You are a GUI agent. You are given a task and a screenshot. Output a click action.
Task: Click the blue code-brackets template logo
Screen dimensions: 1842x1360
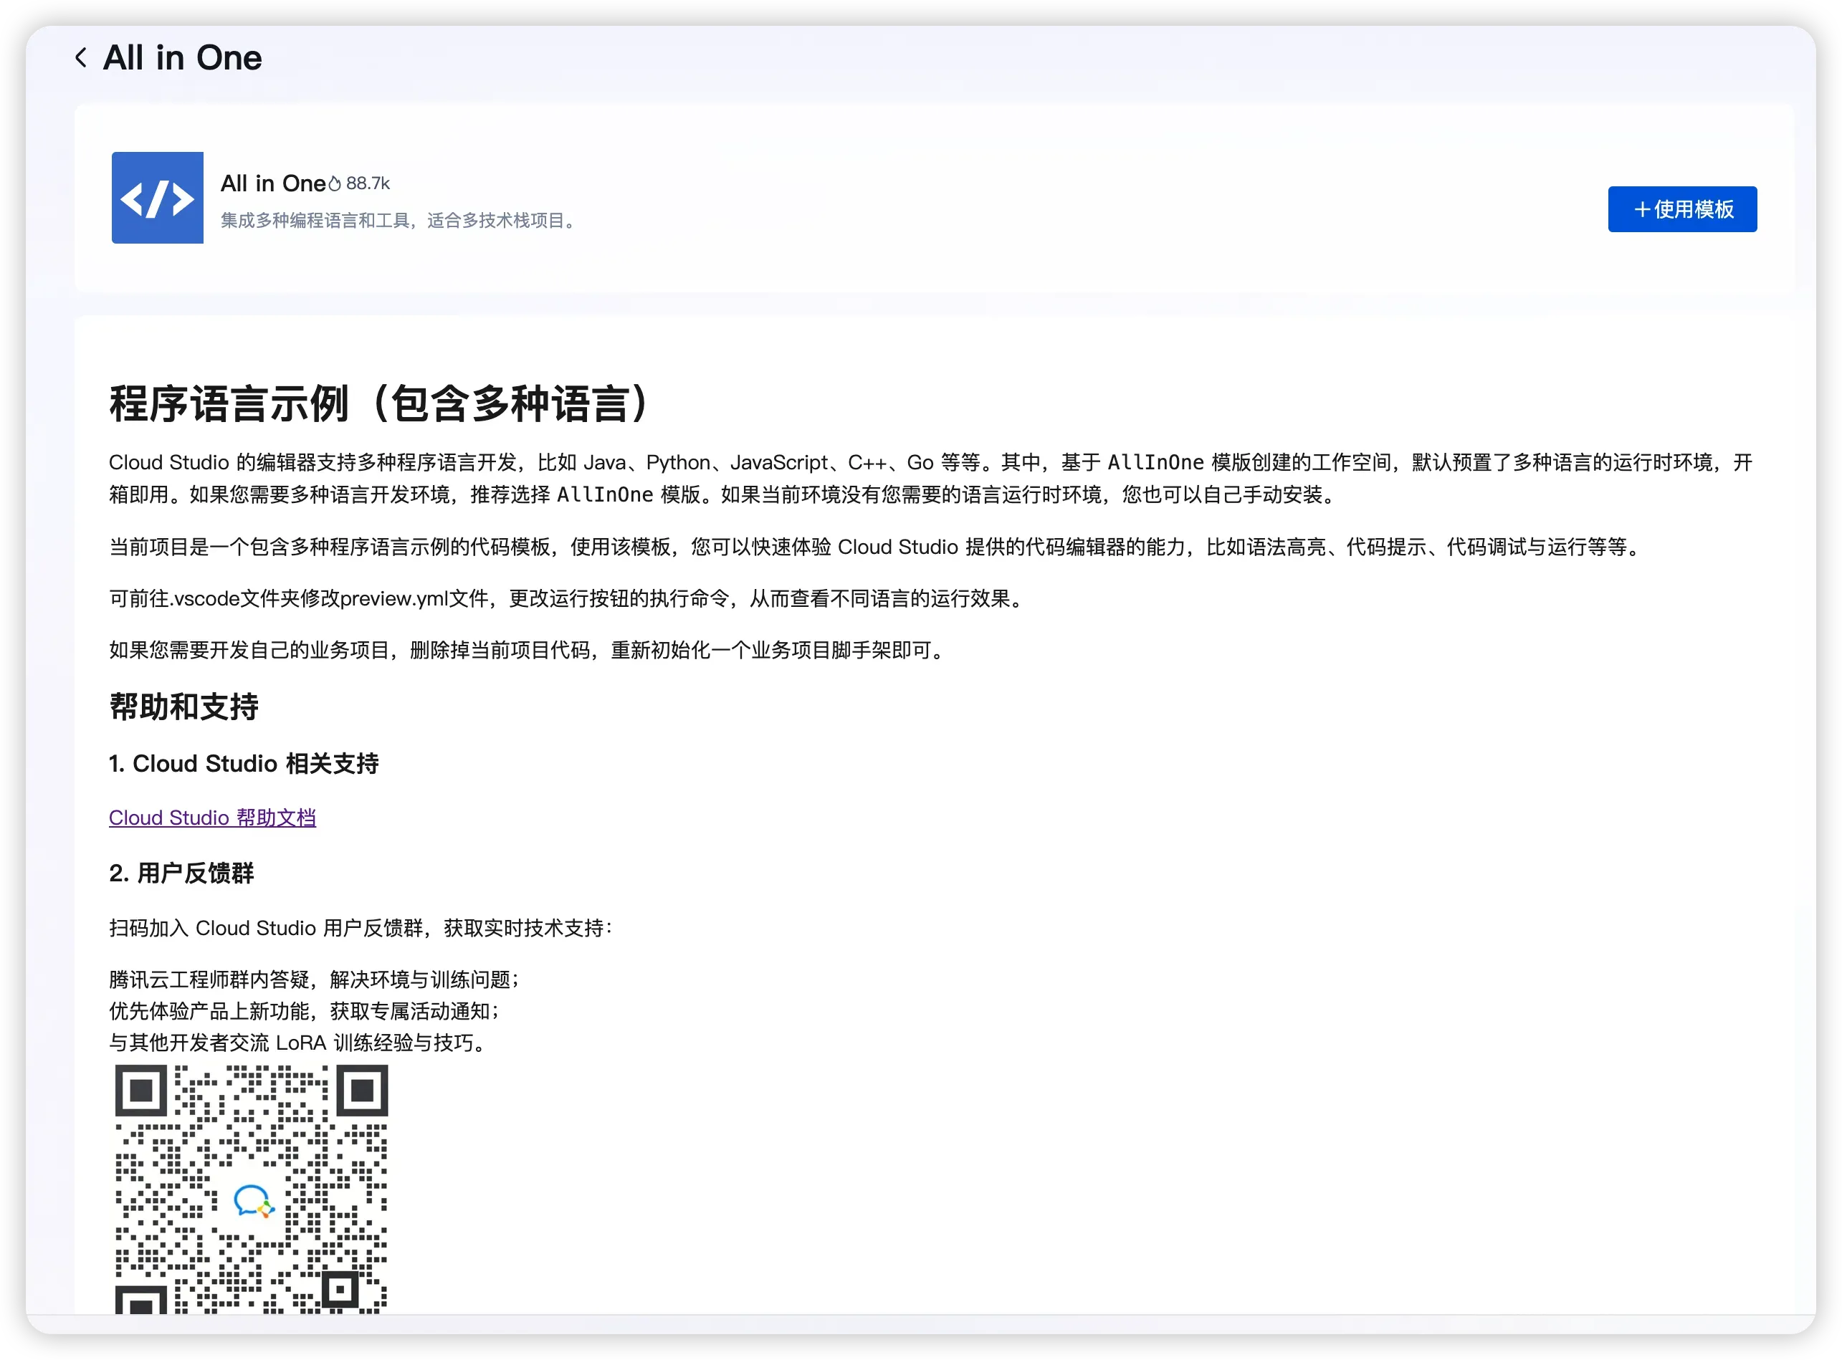pyautogui.click(x=157, y=198)
